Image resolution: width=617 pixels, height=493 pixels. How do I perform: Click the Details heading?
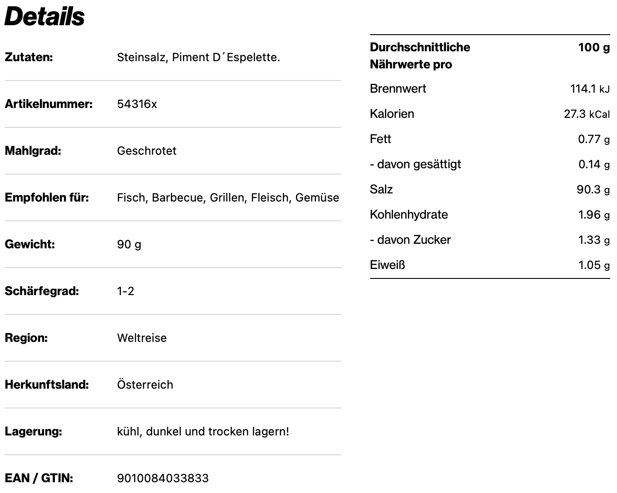click(x=45, y=17)
